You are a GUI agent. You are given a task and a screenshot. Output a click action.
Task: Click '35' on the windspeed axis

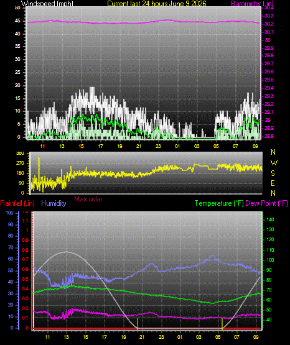pos(17,46)
